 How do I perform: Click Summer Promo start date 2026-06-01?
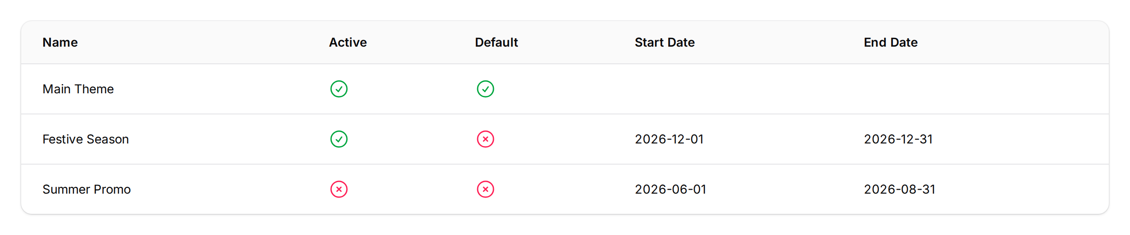point(670,189)
